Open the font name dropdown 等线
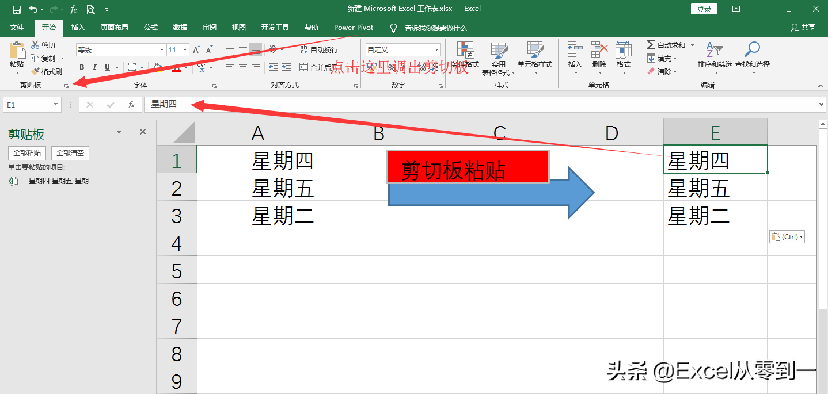This screenshot has width=828, height=394. point(162,50)
